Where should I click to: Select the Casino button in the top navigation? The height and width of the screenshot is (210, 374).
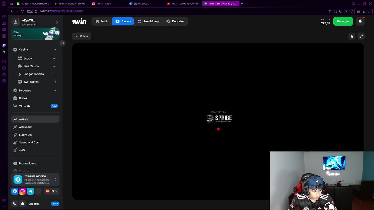click(123, 21)
